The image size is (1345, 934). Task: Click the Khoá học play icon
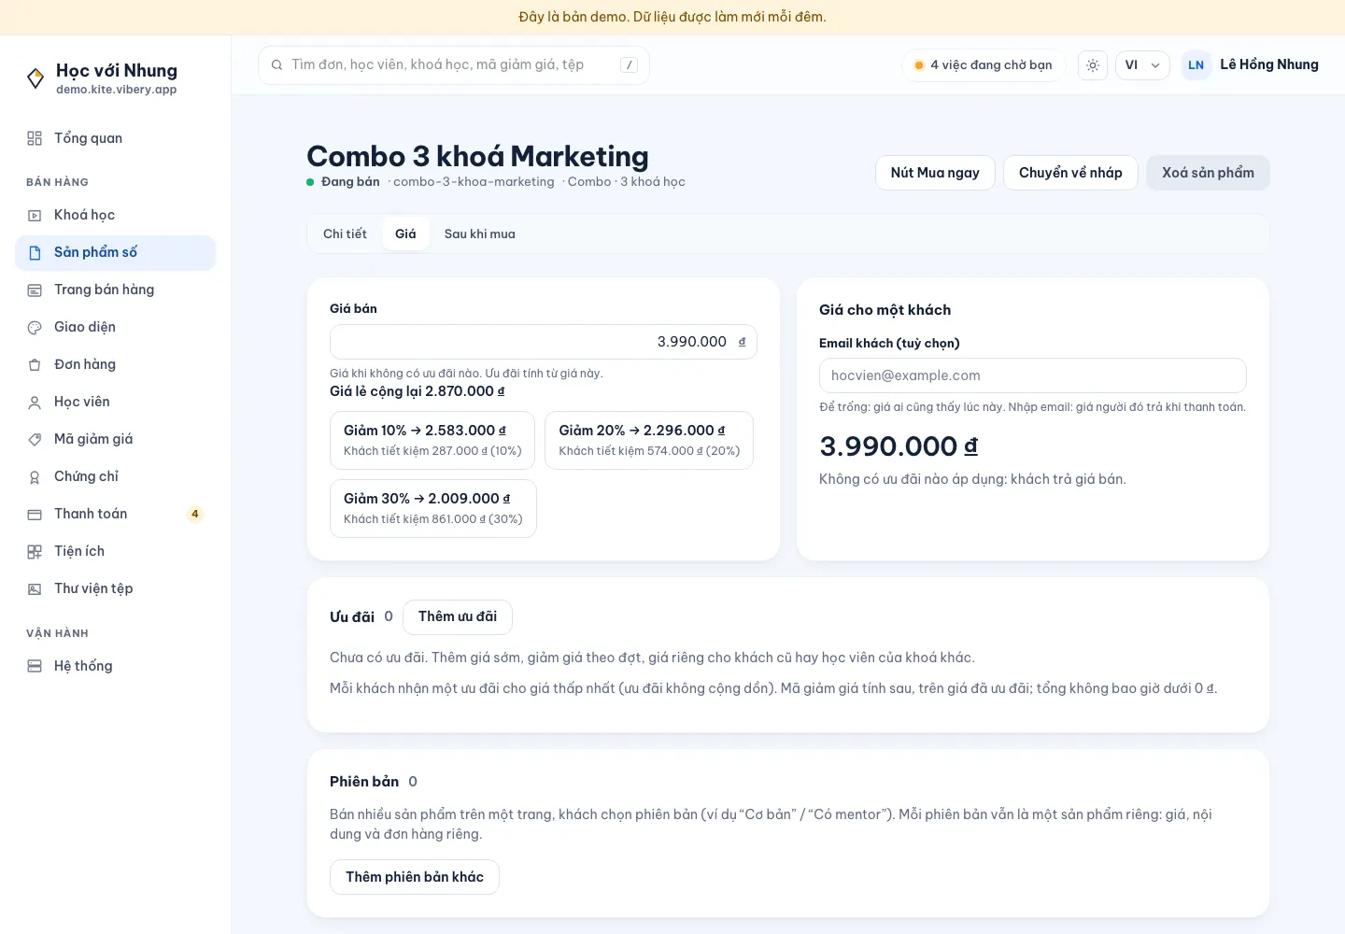35,215
